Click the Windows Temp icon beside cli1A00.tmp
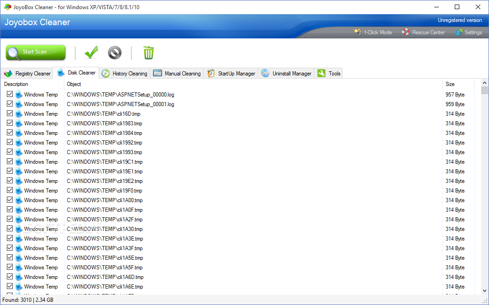489x305 pixels. [x=19, y=200]
